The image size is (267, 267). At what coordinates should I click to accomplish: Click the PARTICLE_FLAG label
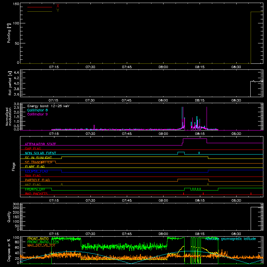pos(37,180)
